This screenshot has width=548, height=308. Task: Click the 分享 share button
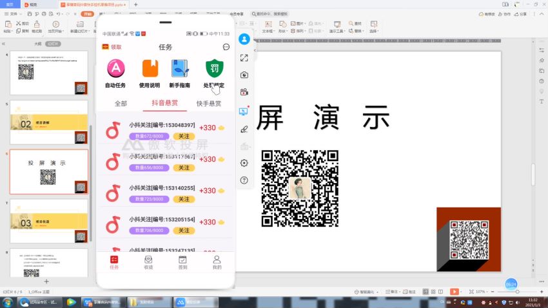pos(520,14)
